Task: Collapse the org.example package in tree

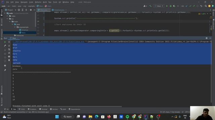Action: [15, 27]
